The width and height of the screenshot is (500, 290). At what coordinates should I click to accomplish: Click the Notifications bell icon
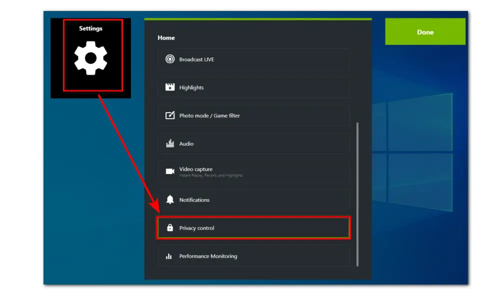coord(170,200)
